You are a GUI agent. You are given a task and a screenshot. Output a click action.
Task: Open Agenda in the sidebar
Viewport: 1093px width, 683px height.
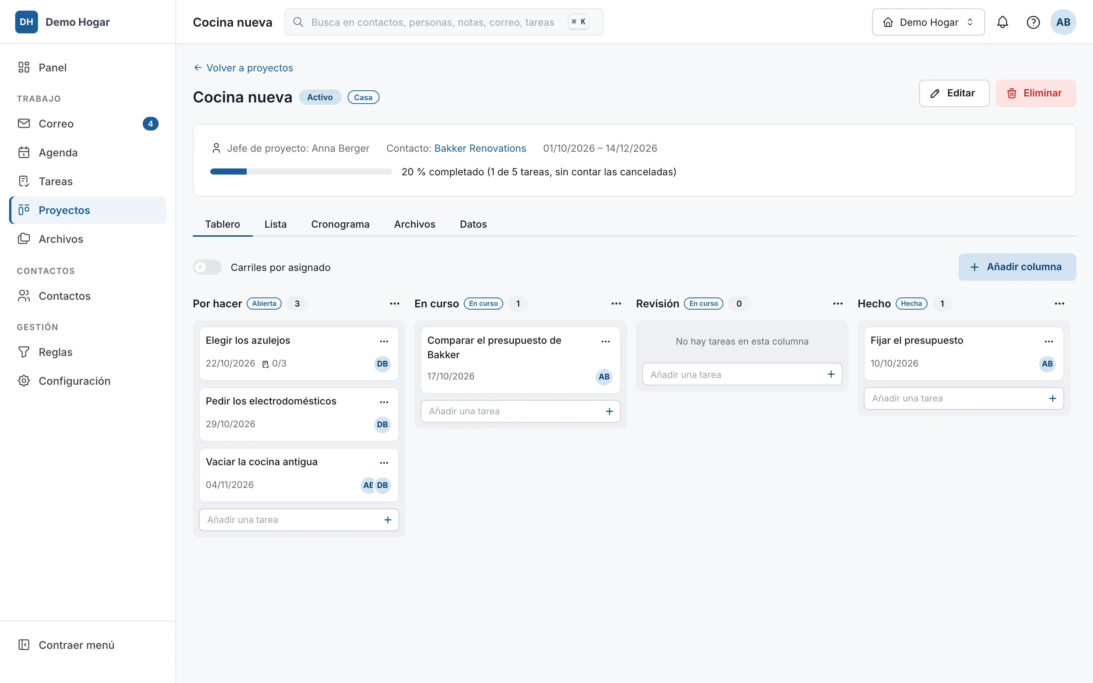(x=88, y=152)
